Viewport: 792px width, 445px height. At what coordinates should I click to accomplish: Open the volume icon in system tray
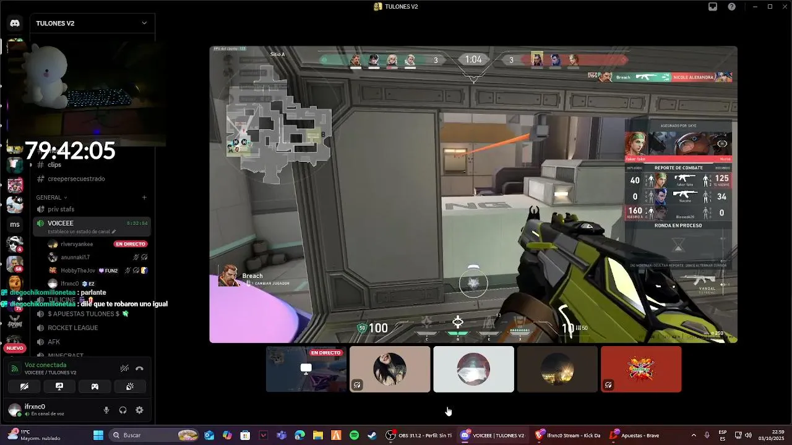point(748,435)
